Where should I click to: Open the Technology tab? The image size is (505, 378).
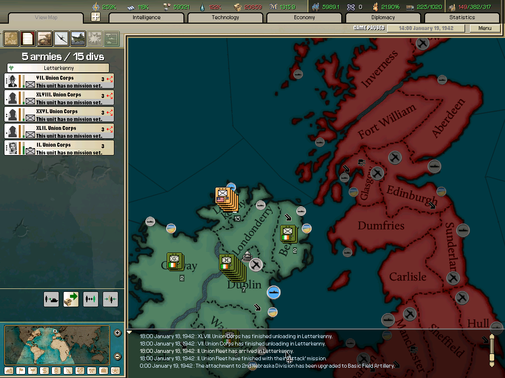[225, 17]
